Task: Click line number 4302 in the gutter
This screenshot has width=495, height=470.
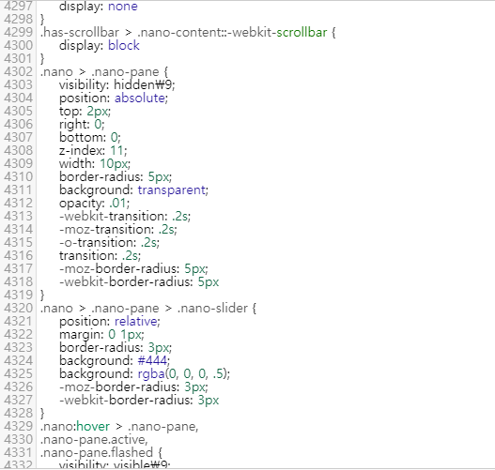Action: 18,72
